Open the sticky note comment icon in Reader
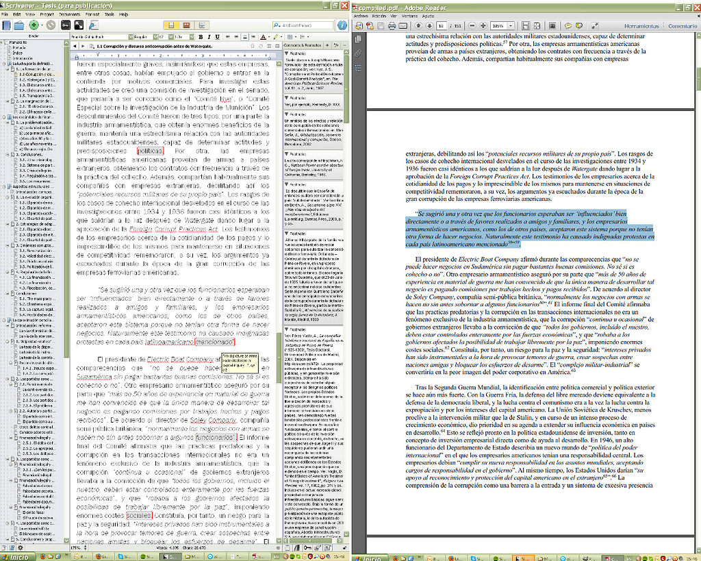 pyautogui.click(x=567, y=25)
